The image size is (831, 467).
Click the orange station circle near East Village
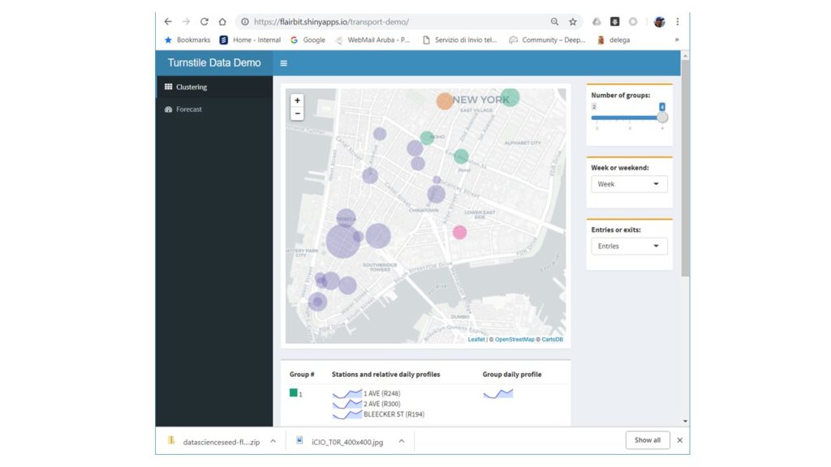tap(445, 101)
